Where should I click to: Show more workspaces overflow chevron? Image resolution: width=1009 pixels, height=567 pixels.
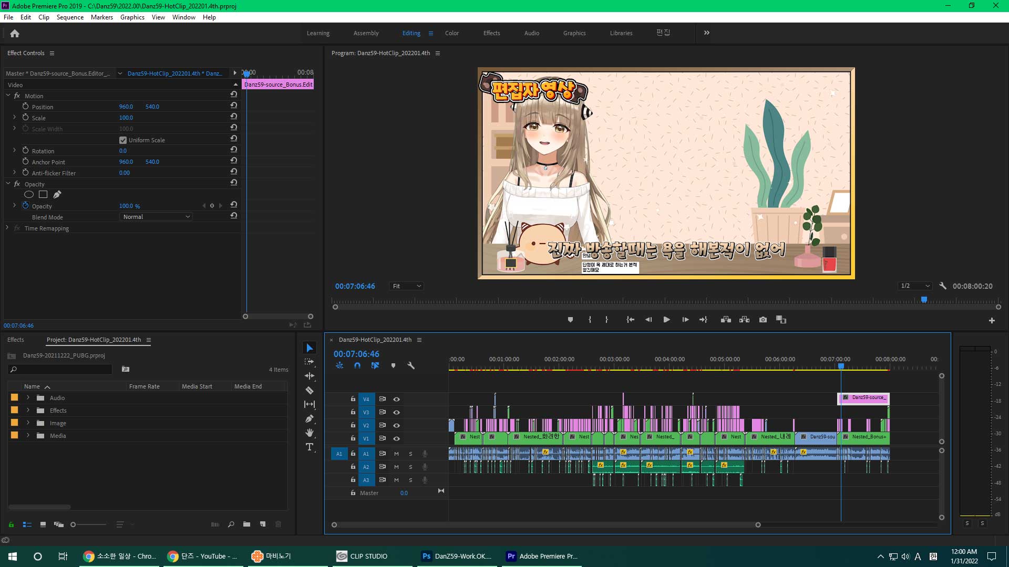pos(707,33)
